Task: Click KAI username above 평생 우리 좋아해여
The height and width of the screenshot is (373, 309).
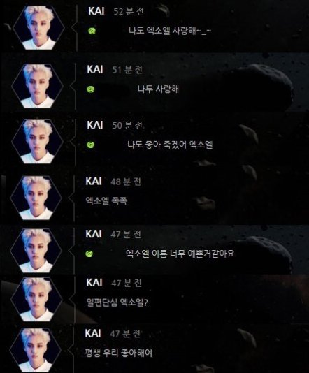Action: (93, 333)
